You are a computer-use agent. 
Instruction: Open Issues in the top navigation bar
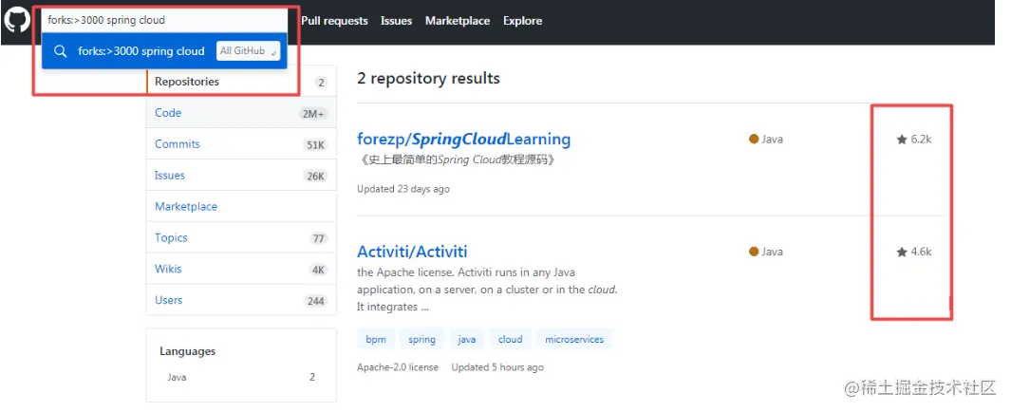396,21
